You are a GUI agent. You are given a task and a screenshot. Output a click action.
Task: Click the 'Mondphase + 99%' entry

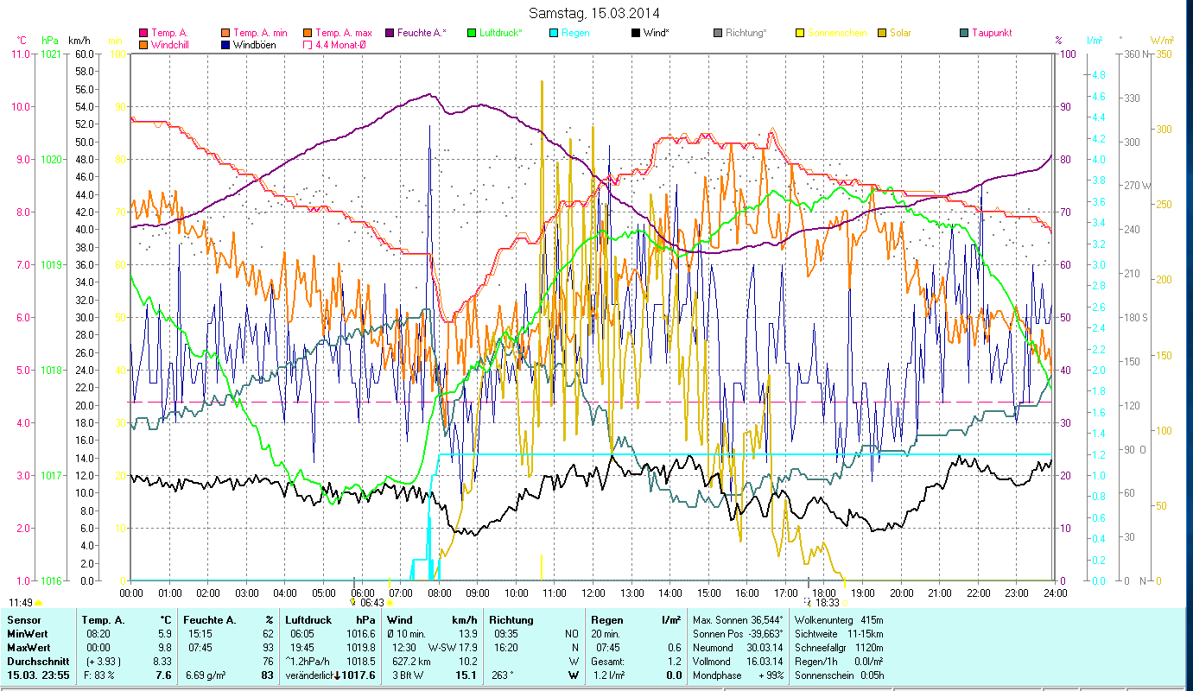coord(739,675)
